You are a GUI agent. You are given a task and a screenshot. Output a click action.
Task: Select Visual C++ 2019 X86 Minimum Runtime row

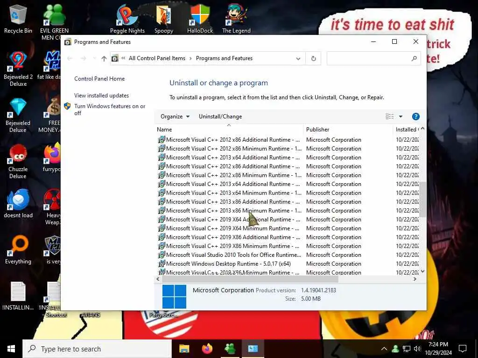coord(288,246)
